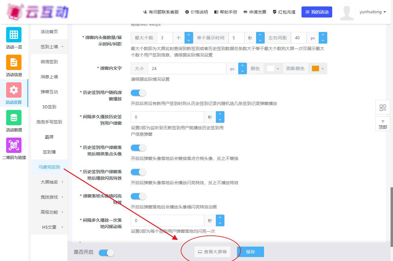Screen dimensions: 393x261
Task: Click the QR code icon on right edge
Action: [383, 107]
